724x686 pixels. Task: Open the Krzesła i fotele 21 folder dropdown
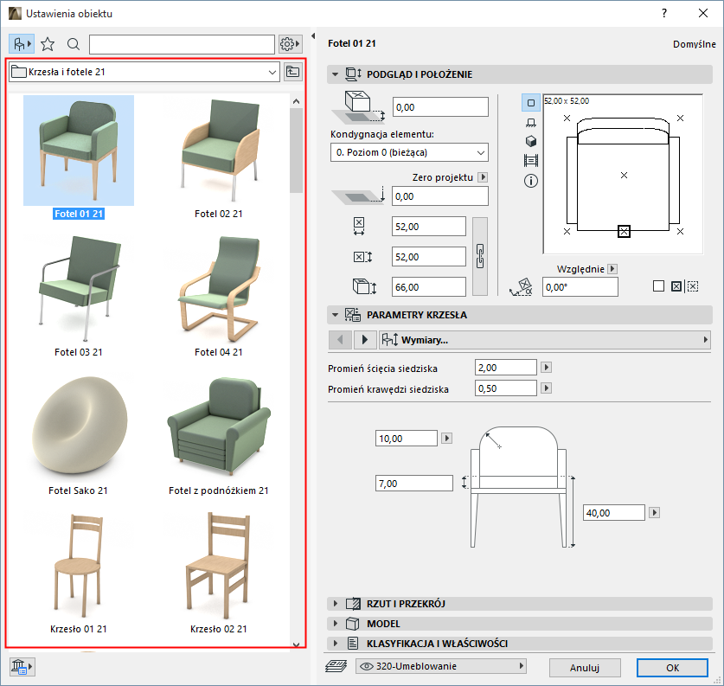144,72
